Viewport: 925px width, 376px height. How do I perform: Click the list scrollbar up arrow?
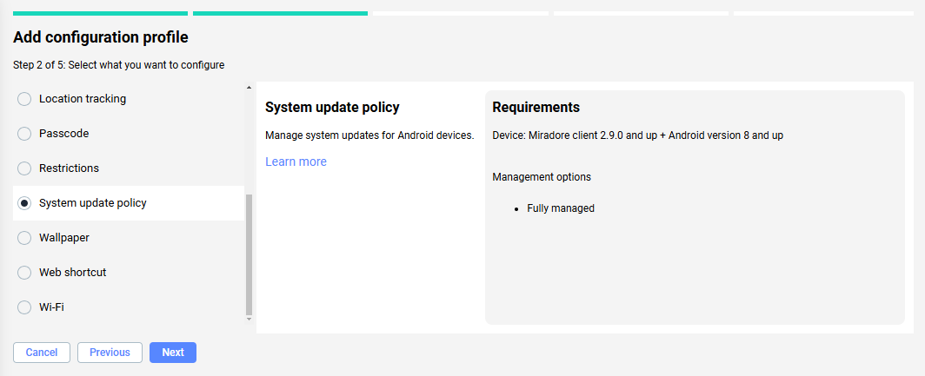point(250,88)
